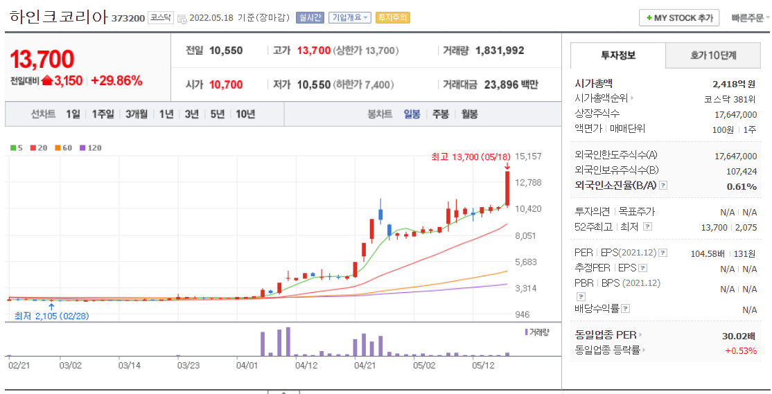Select the 월봉 monthly candle chart
The width and height of the screenshot is (772, 394).
(x=470, y=114)
